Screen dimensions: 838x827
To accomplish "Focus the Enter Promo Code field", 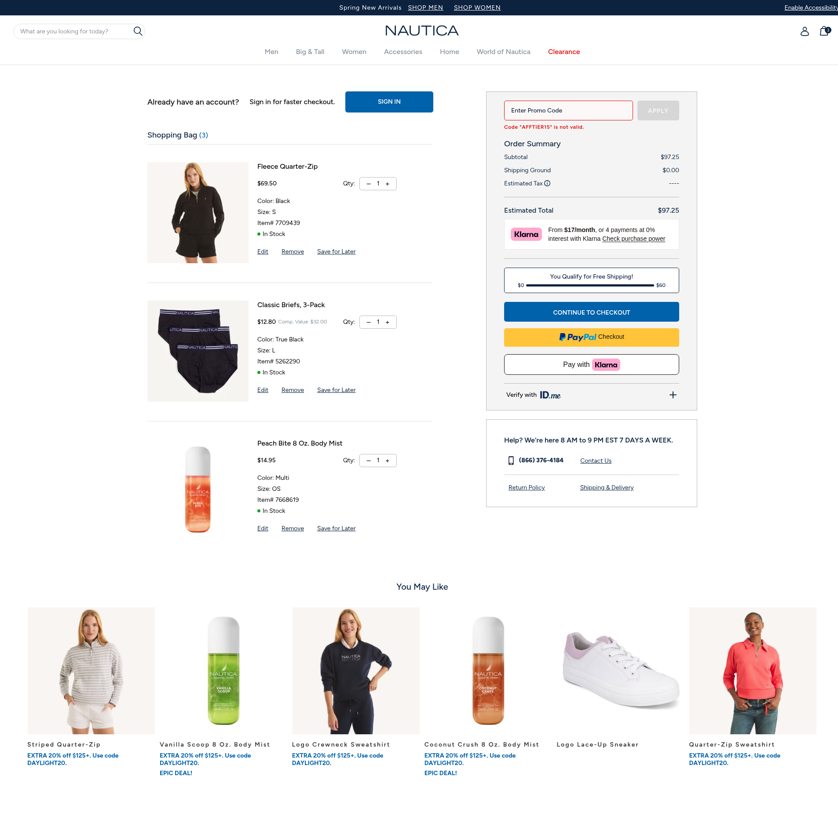I will (x=568, y=110).
